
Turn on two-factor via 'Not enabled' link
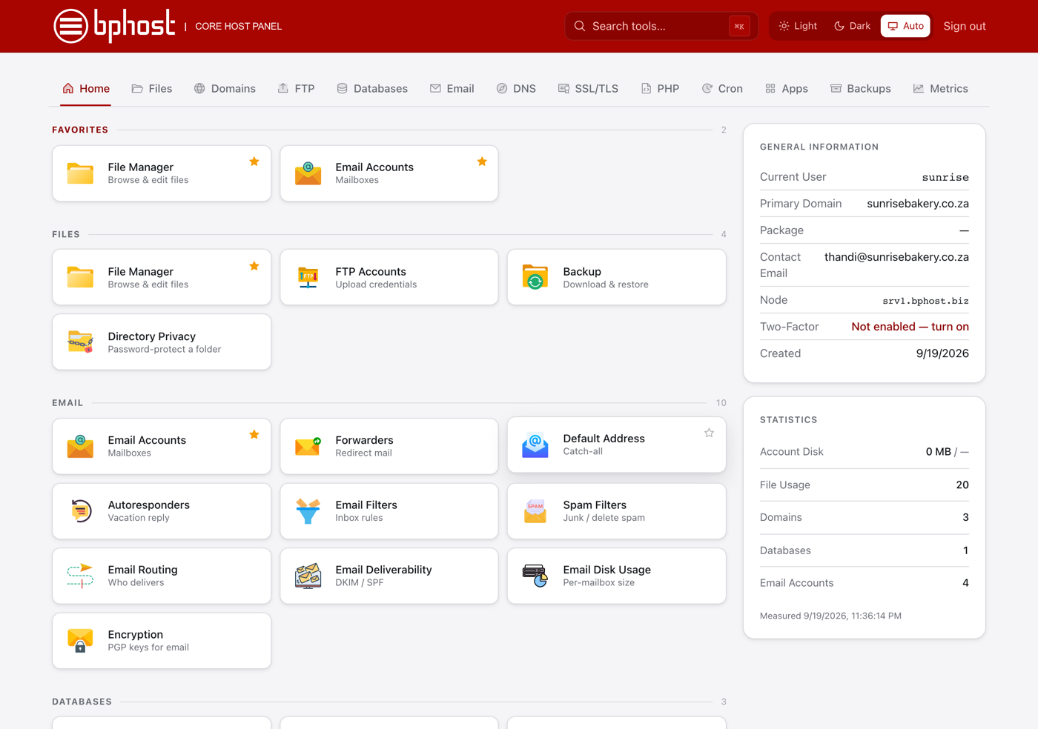[x=910, y=327]
